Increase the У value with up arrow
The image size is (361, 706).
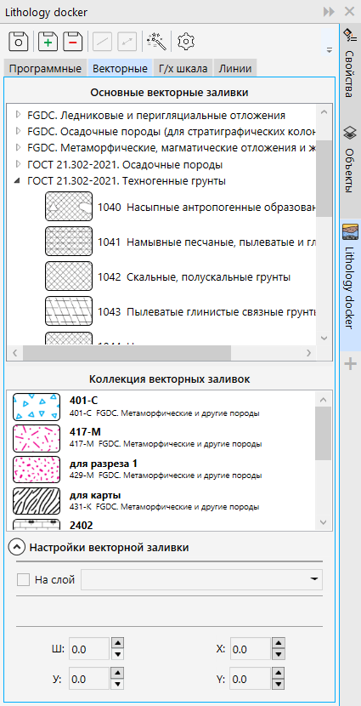coord(117,673)
